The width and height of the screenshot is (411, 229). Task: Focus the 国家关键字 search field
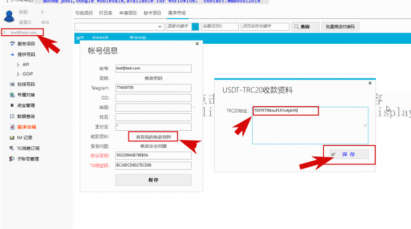(x=179, y=27)
